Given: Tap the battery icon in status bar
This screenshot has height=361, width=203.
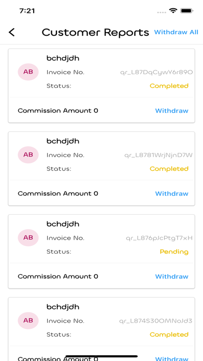Looking at the screenshot, I should click(186, 10).
